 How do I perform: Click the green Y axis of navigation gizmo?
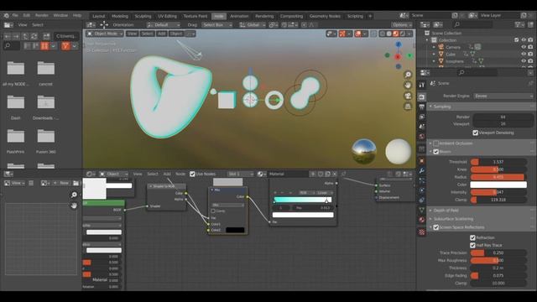(409, 55)
